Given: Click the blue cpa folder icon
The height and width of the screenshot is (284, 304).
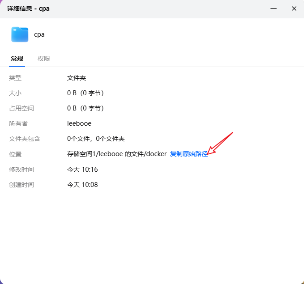Looking at the screenshot, I should click(20, 34).
